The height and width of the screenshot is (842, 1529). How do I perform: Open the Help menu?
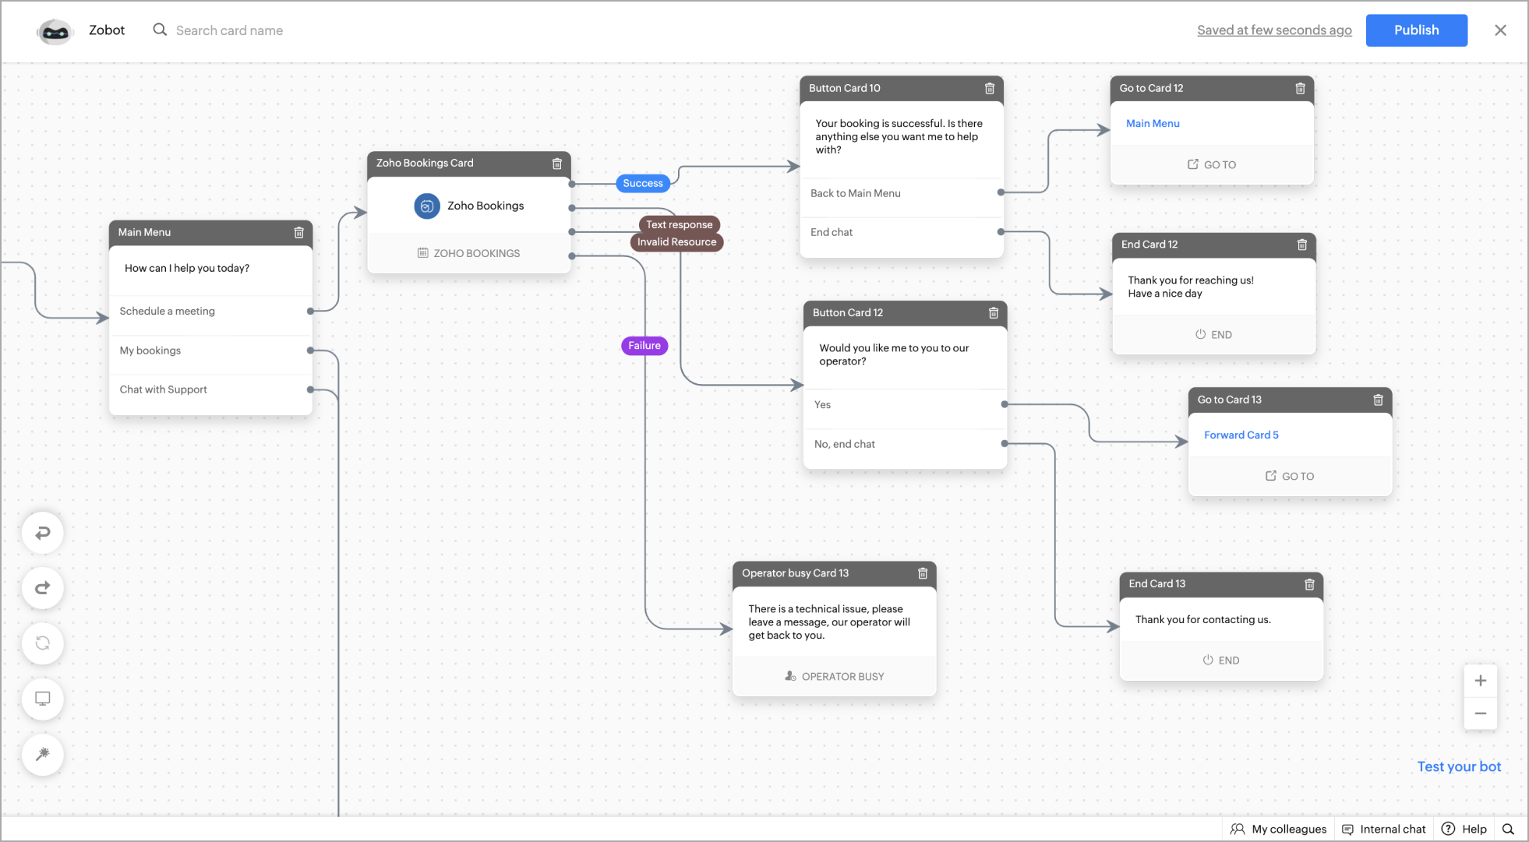(x=1464, y=829)
